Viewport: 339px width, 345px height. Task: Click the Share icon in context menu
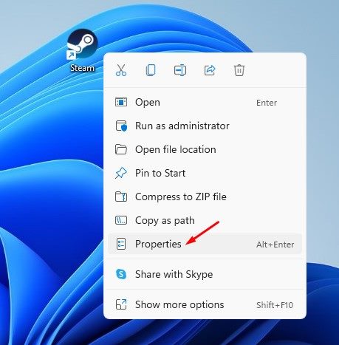point(210,70)
